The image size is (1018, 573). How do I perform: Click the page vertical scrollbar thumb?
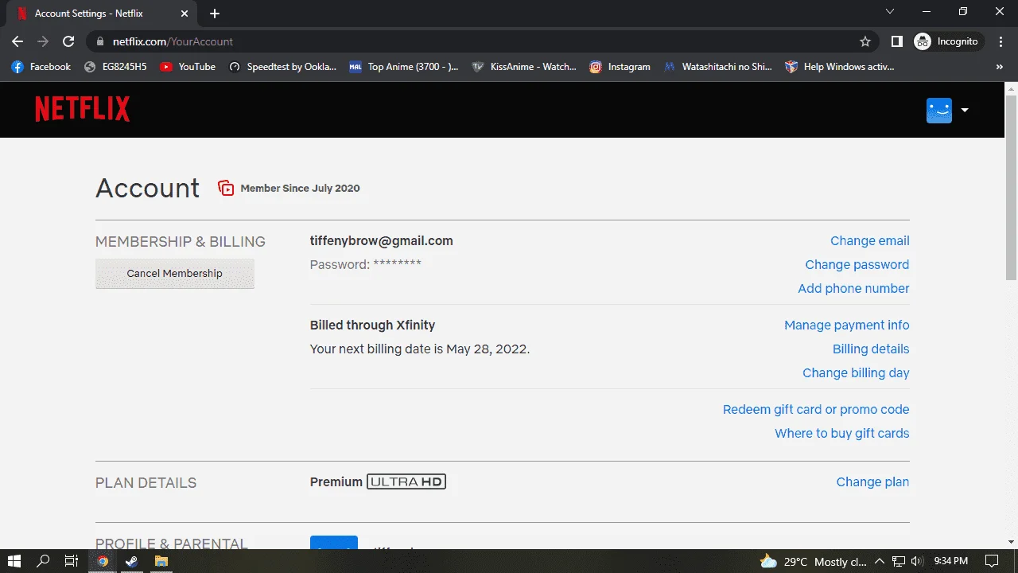pos(1011,187)
